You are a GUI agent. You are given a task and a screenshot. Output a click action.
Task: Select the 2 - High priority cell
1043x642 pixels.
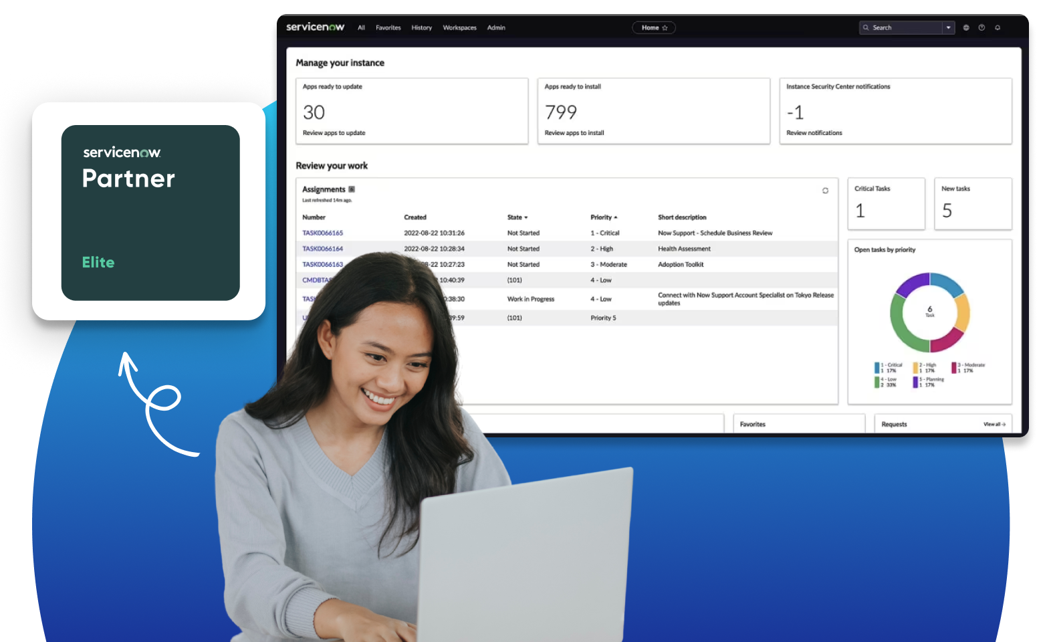pyautogui.click(x=602, y=249)
